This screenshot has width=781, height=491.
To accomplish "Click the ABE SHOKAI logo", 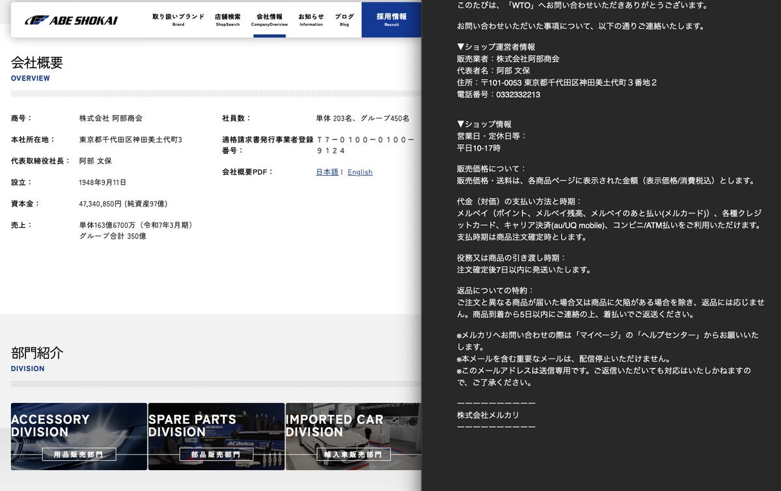I will click(x=72, y=20).
